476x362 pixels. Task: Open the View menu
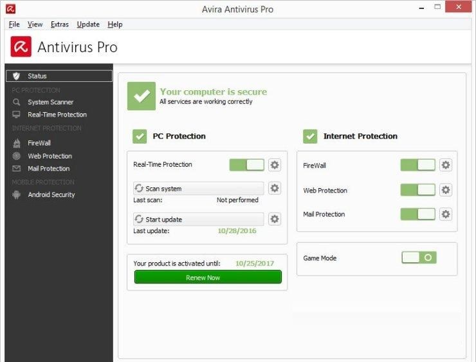click(35, 24)
